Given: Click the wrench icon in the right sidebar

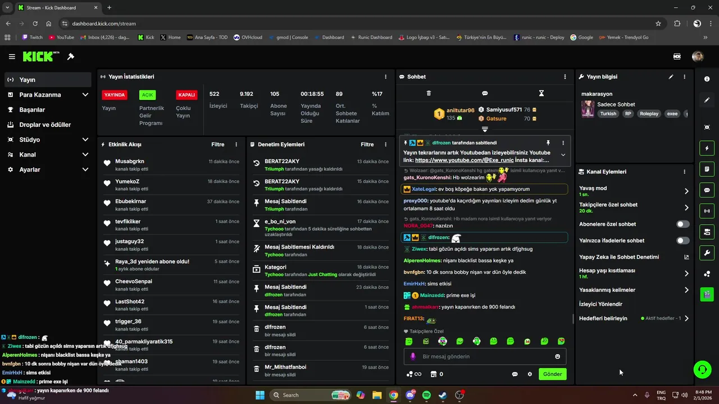Looking at the screenshot, I should pyautogui.click(x=707, y=252).
